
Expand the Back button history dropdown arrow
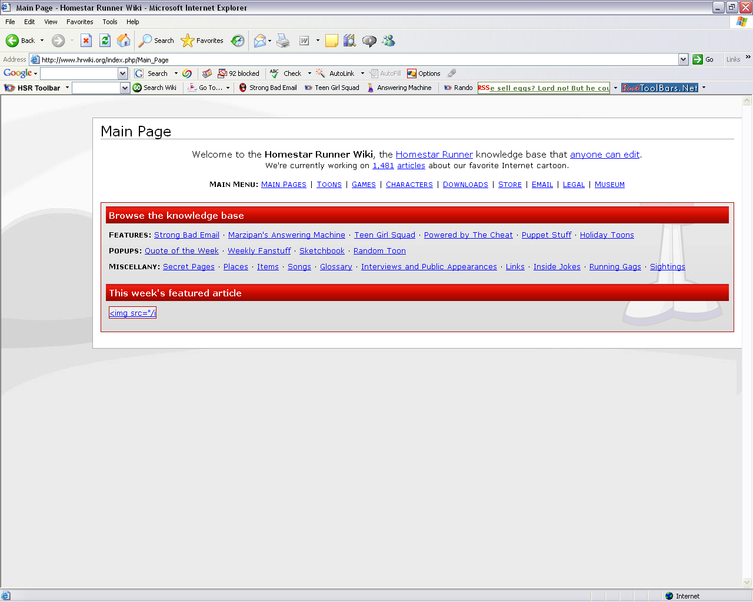[42, 41]
